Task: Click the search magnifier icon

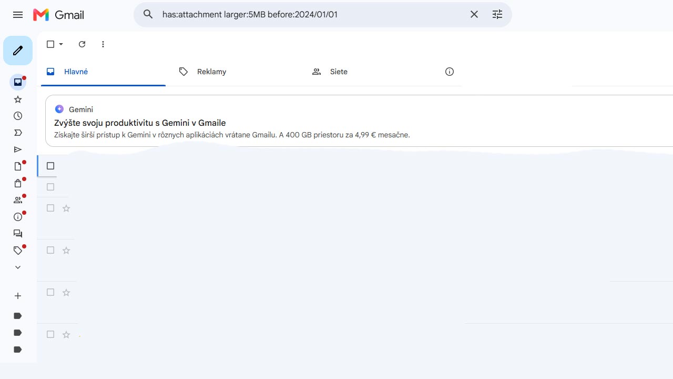Action: coord(148,14)
